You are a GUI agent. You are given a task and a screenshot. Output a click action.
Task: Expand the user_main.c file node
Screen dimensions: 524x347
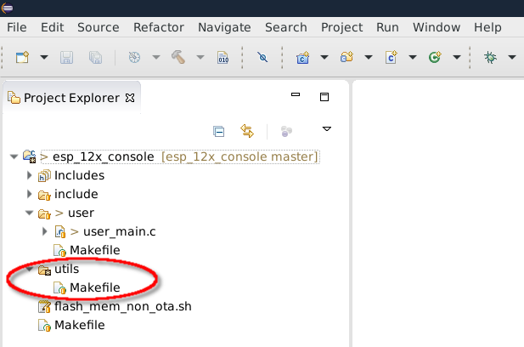click(45, 231)
